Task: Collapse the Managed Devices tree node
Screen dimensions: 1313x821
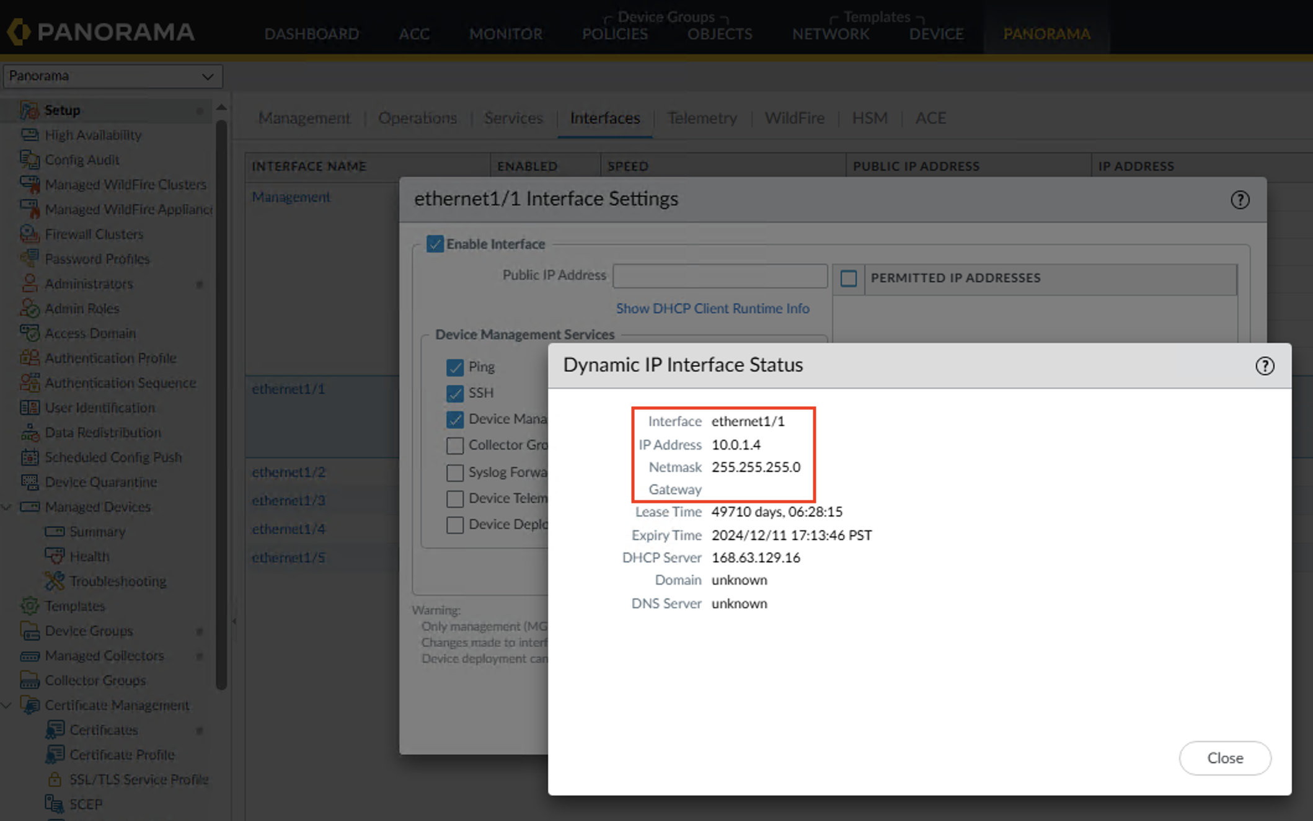Action: pos(7,507)
